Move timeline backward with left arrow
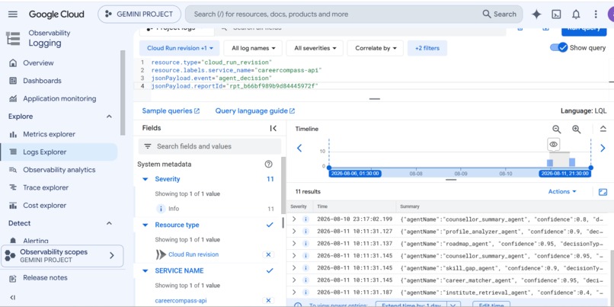Viewport: 614px width, 307px height. click(x=299, y=148)
